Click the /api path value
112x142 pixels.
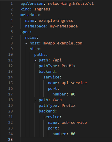click(57, 60)
